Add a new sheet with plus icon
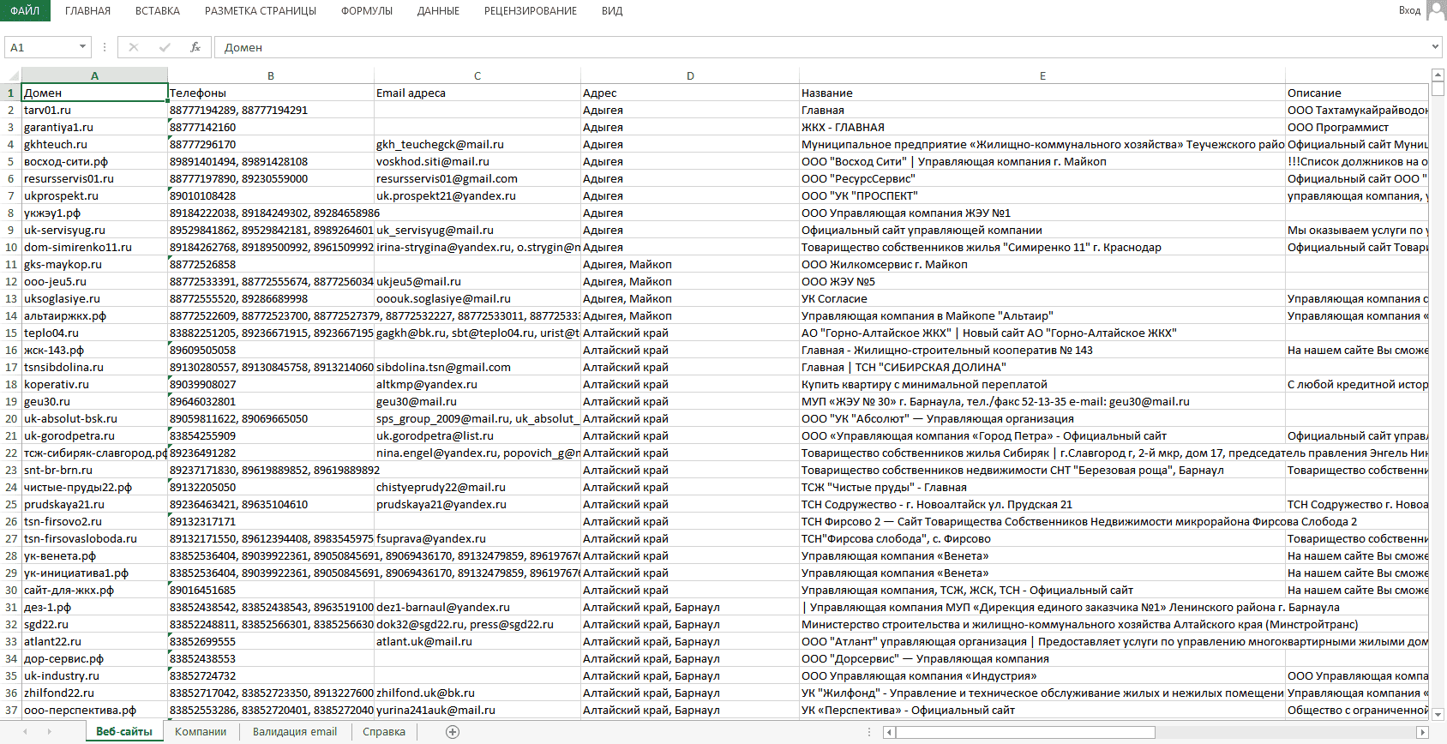This screenshot has height=744, width=1447. 453,731
